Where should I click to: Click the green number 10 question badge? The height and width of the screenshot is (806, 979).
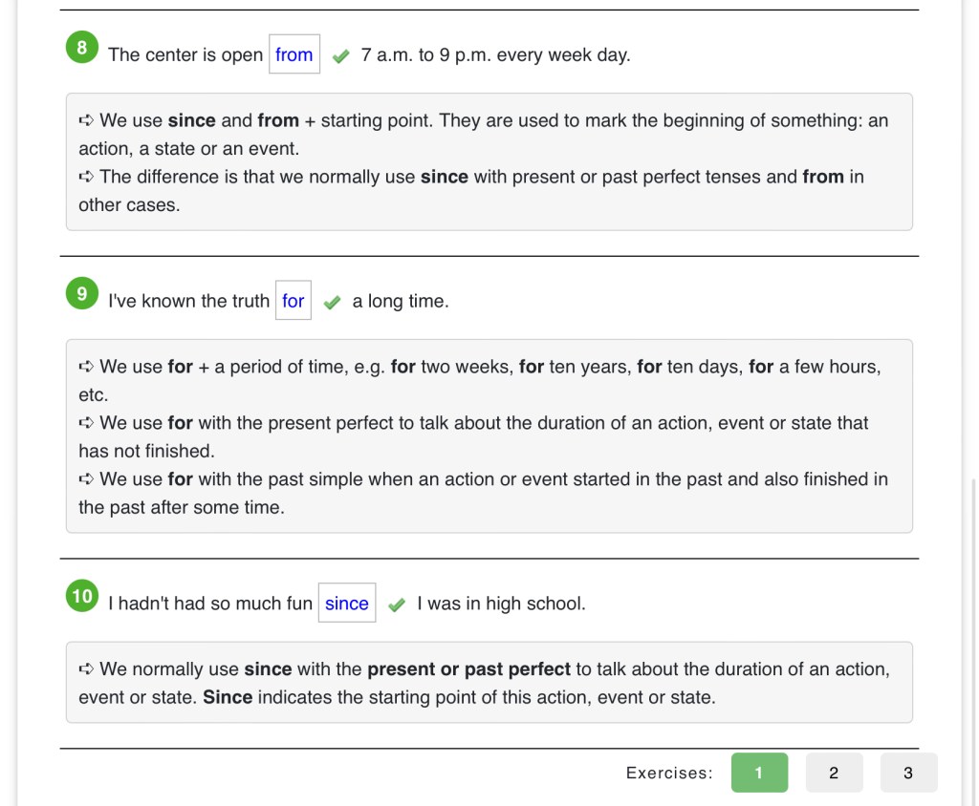tap(82, 596)
